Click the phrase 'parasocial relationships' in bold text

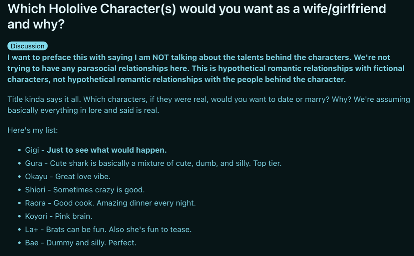point(123,68)
